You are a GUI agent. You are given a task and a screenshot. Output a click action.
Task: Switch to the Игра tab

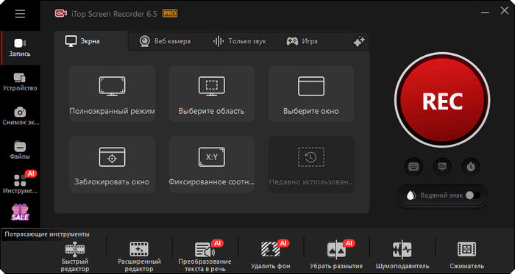point(302,41)
